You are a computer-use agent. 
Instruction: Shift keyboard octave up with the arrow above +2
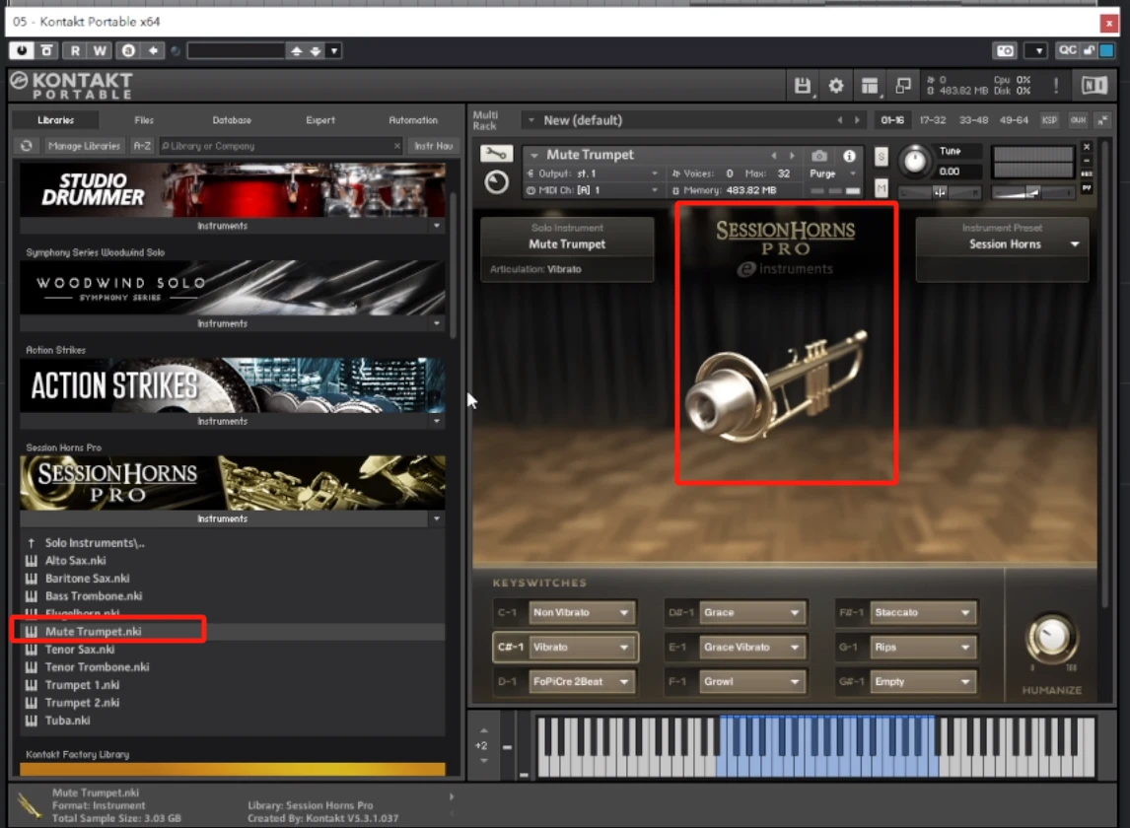pos(483,730)
